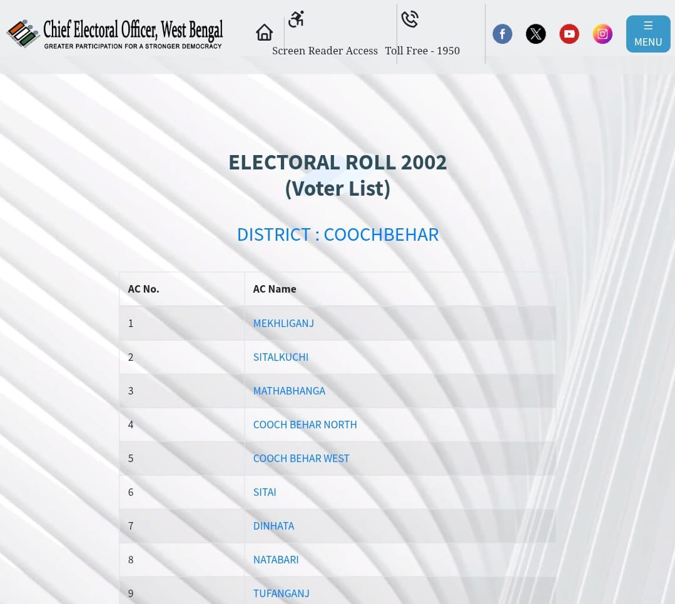Expand the MENU hamburger button
The width and height of the screenshot is (675, 604).
(x=647, y=34)
